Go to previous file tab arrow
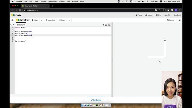The image size is (192, 108). coord(11,25)
